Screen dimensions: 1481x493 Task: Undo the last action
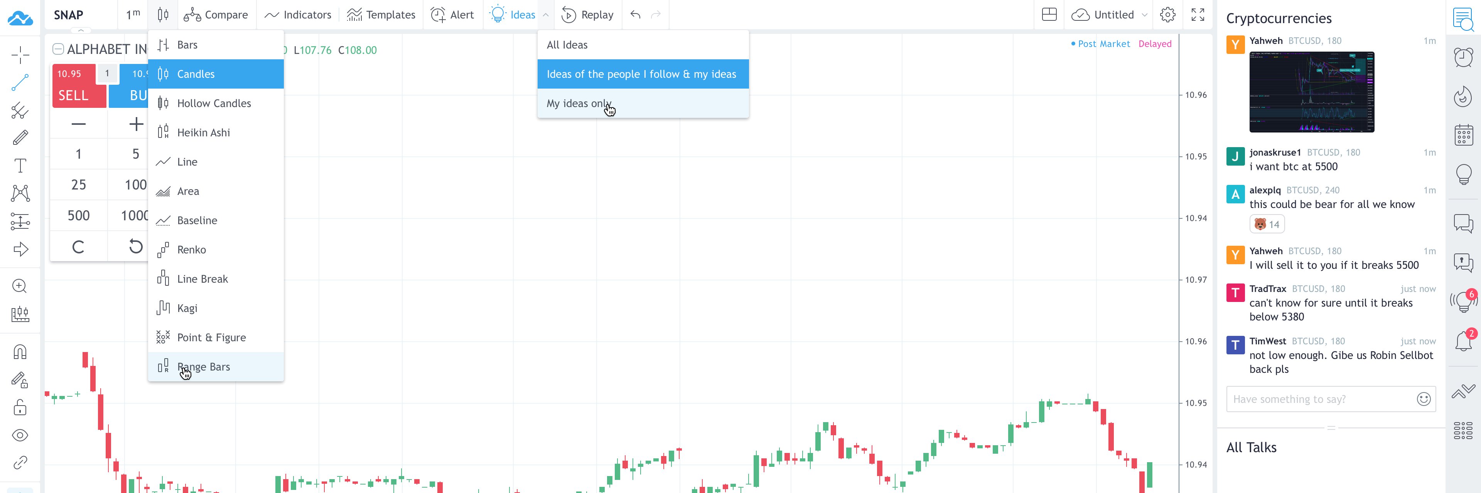(635, 14)
